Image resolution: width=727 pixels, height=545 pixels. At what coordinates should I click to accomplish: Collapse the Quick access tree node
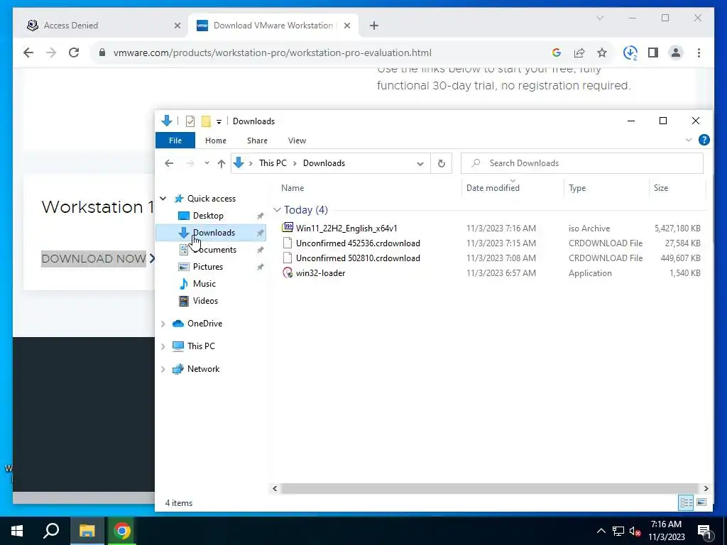(163, 199)
